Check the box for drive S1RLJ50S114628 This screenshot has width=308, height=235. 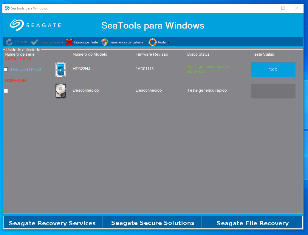6,69
